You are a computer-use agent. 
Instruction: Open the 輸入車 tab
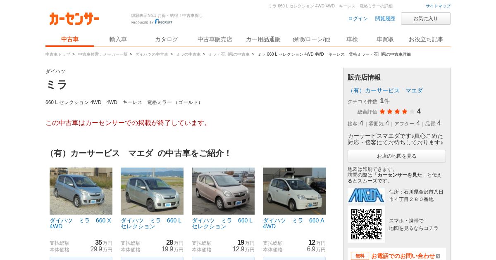tap(118, 40)
